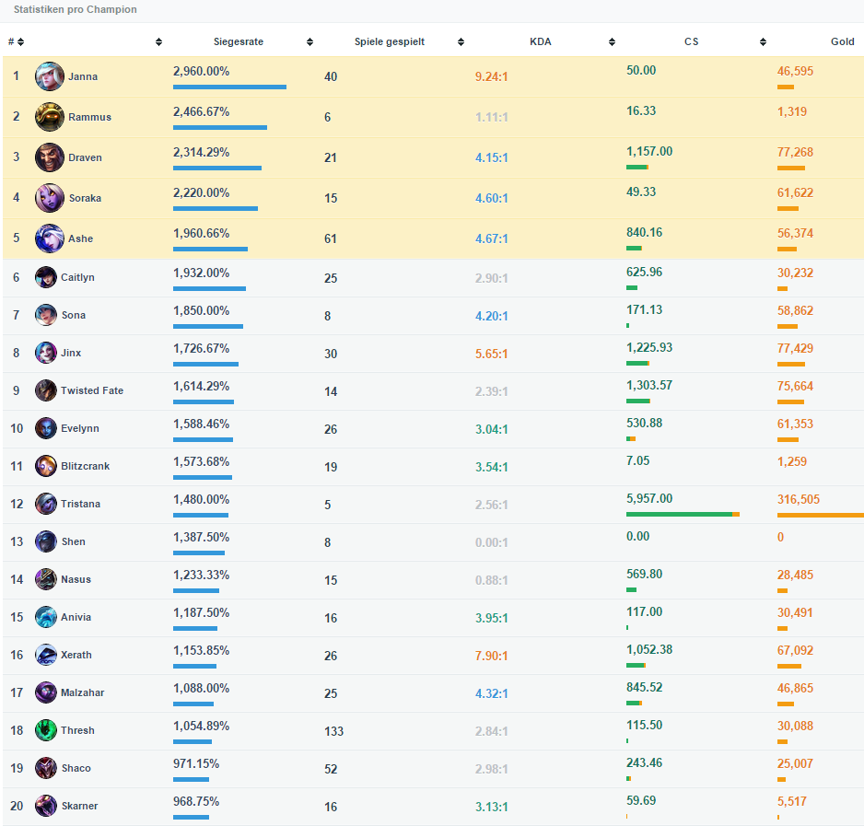
Task: Click the Tristana champion portrait
Action: pos(46,504)
